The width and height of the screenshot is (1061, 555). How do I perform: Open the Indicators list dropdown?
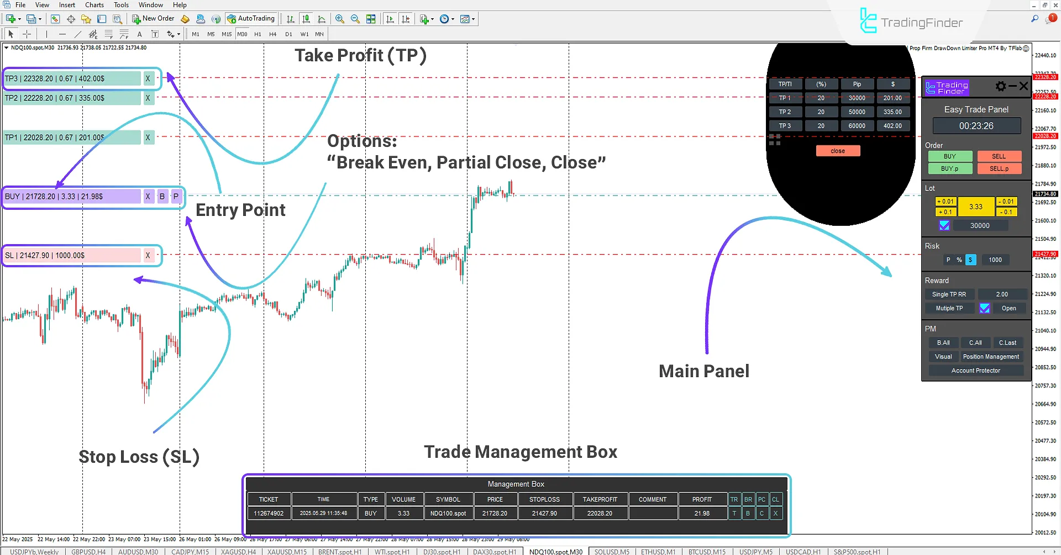point(427,19)
